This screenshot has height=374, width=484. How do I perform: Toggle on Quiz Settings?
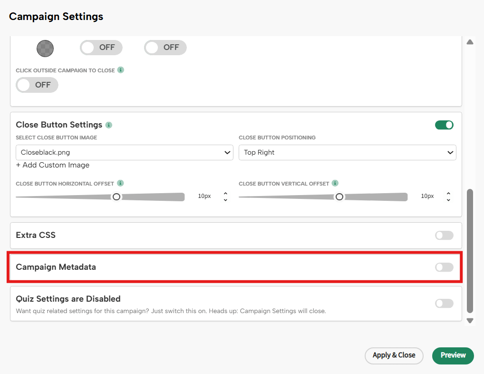click(444, 304)
